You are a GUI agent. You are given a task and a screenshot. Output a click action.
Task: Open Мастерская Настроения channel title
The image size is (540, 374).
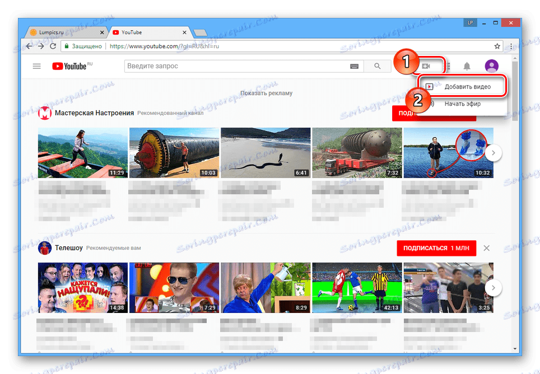coord(94,113)
